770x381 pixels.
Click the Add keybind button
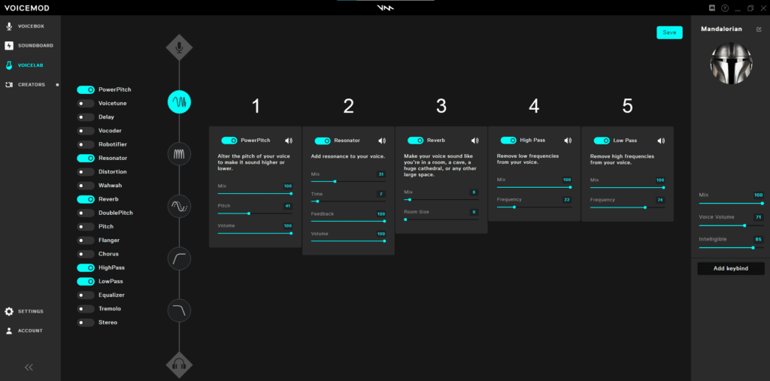click(x=731, y=268)
